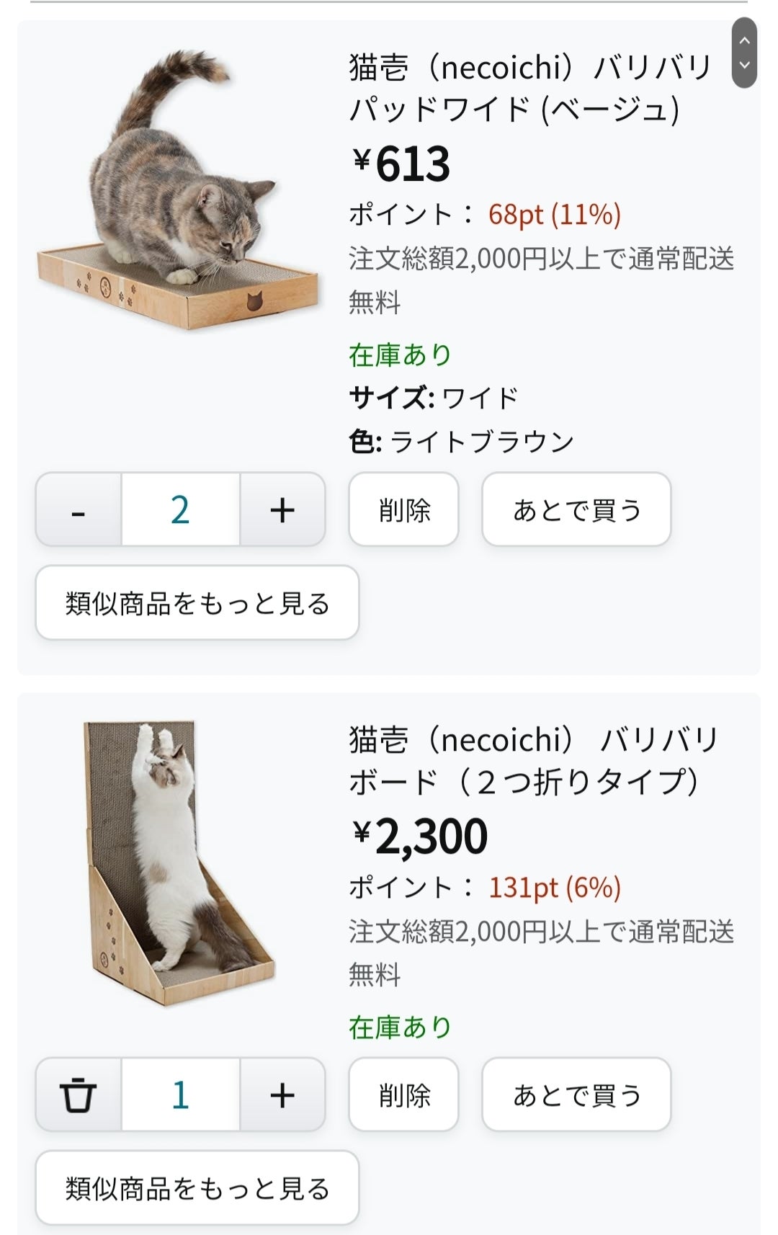
Task: Select the quantity field showing 1
Action: click(x=180, y=1095)
